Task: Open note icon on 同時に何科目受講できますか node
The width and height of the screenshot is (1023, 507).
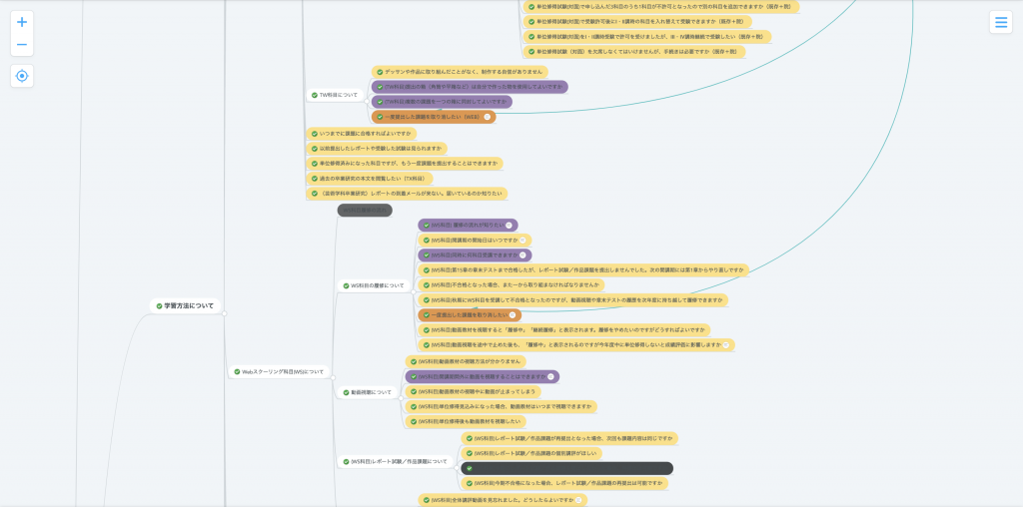Action: (x=522, y=255)
